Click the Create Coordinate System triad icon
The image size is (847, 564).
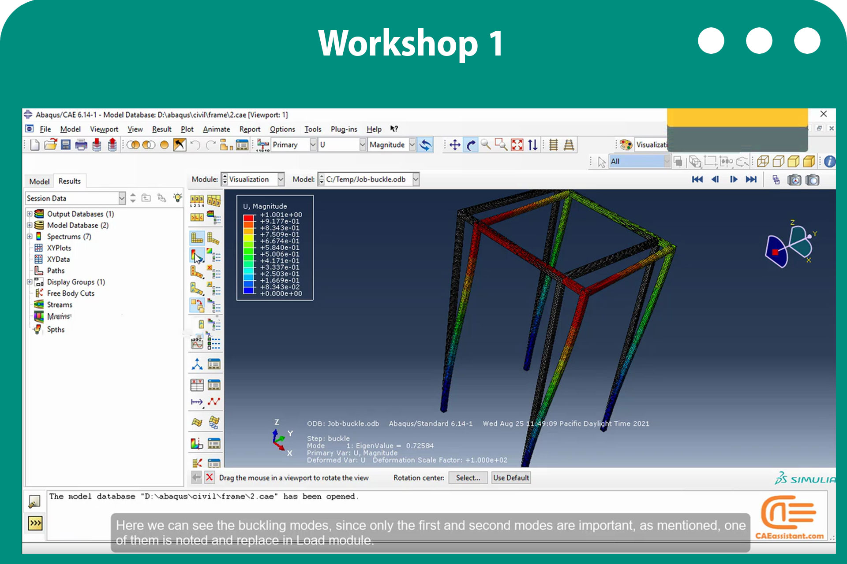(197, 364)
